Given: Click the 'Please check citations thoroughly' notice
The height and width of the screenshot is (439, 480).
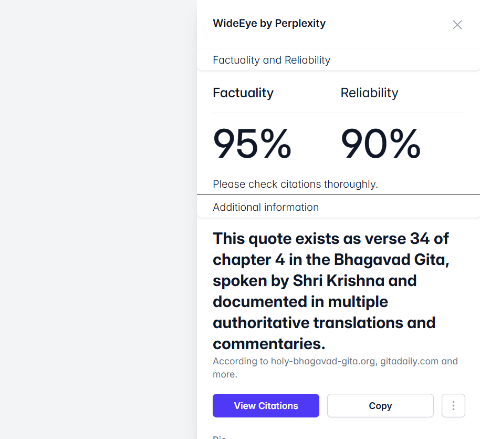Looking at the screenshot, I should pyautogui.click(x=295, y=184).
